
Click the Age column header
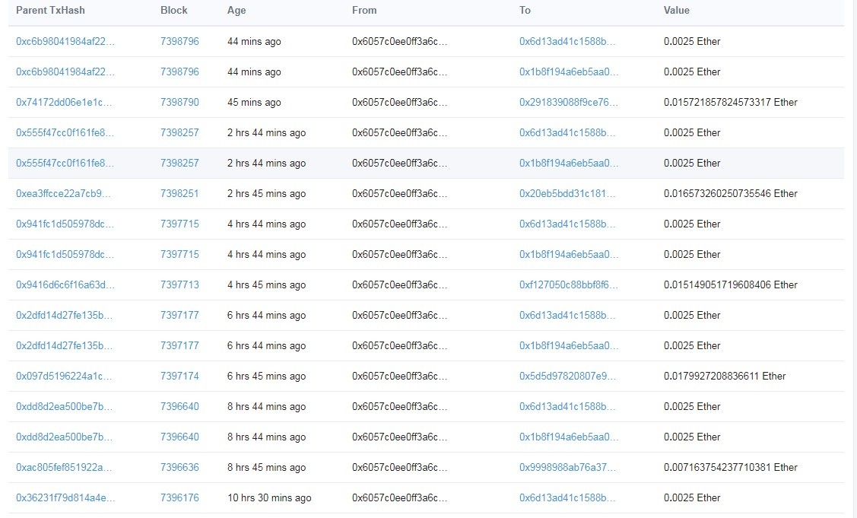[x=236, y=11]
